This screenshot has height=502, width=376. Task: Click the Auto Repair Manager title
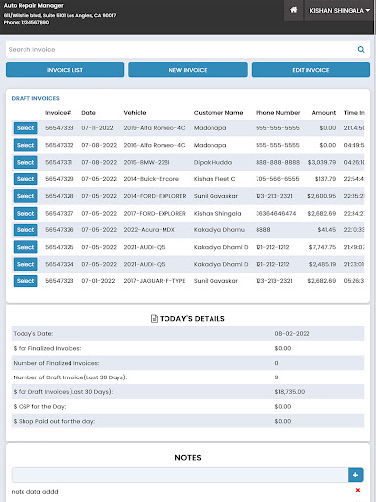[x=33, y=5]
